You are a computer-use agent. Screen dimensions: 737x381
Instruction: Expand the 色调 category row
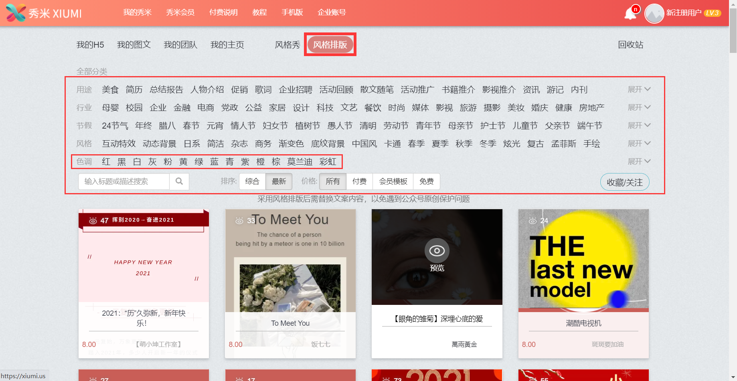[638, 161]
